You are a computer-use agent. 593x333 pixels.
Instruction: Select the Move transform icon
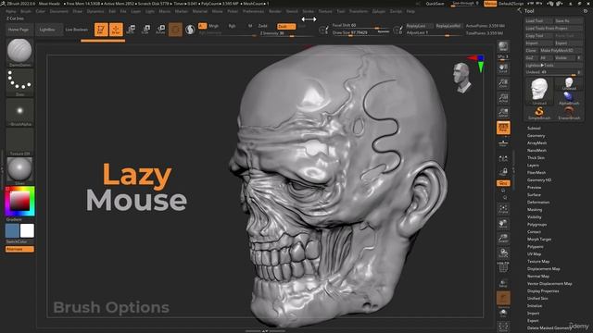pos(132,30)
